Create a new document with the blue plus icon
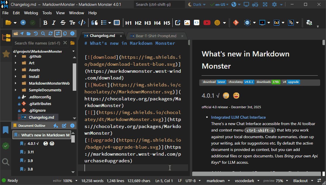Viewport: 326px width, 185px height. [23, 23]
